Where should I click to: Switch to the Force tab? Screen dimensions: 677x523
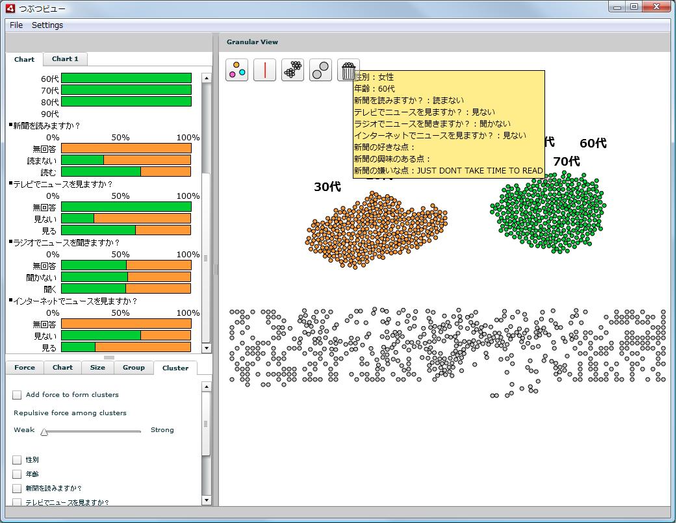[x=25, y=368]
